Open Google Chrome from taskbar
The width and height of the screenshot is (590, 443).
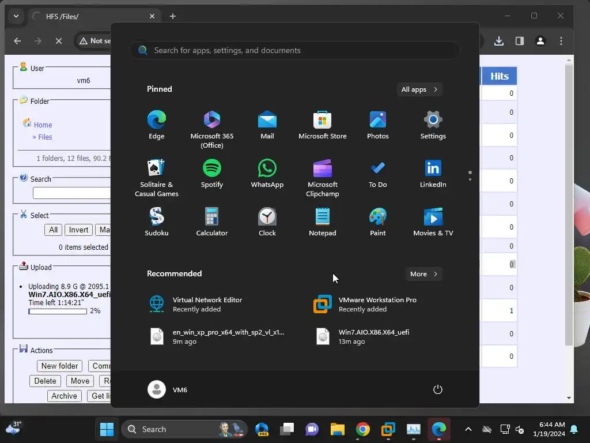pos(363,429)
